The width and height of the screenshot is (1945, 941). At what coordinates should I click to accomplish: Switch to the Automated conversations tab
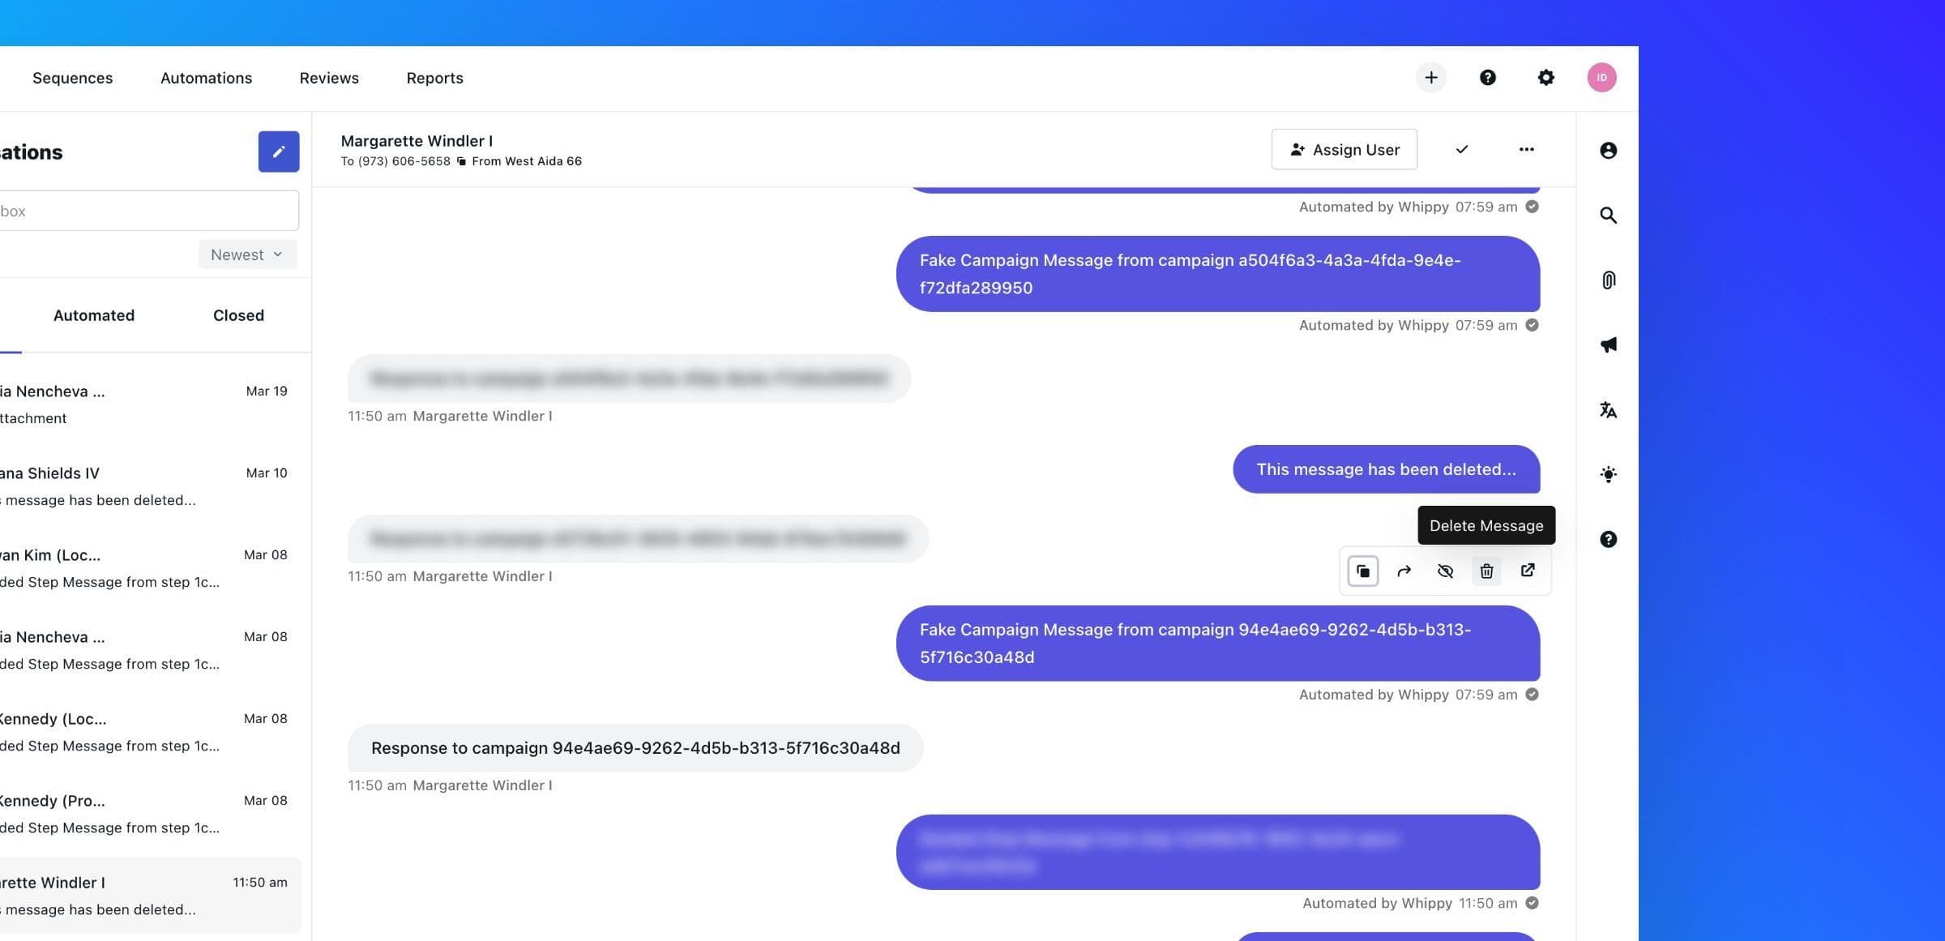[93, 315]
